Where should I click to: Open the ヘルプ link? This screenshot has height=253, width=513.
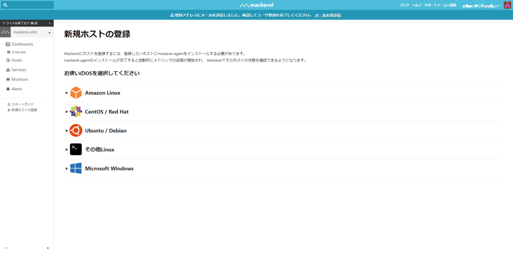pyautogui.click(x=416, y=5)
